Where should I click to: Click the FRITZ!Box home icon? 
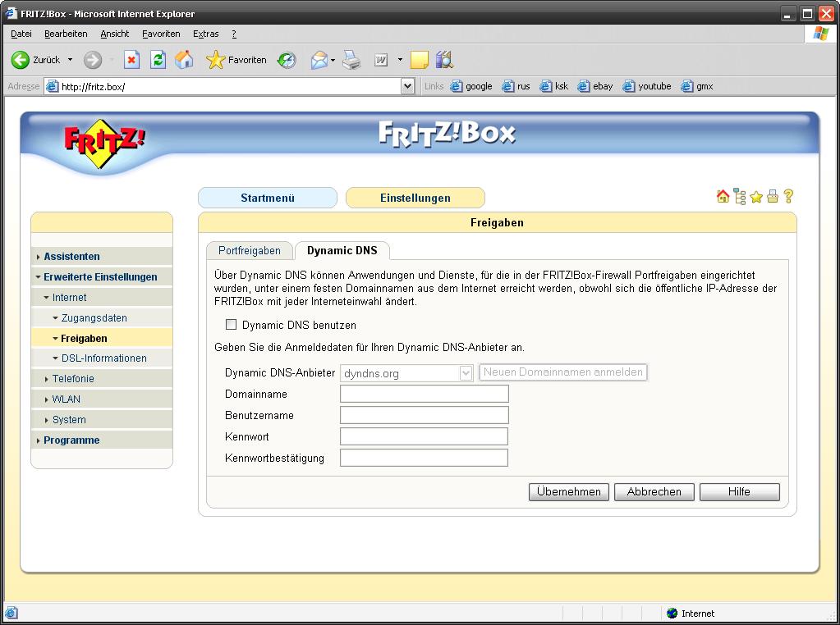(x=723, y=197)
